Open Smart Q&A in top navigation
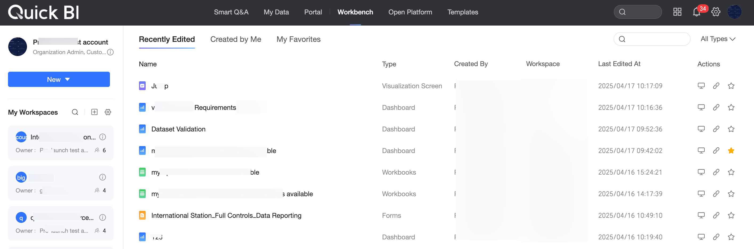 coord(231,12)
